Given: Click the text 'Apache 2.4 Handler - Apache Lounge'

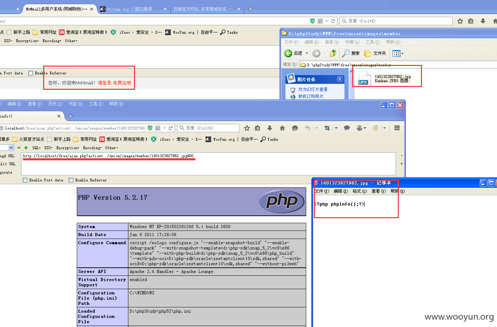Looking at the screenshot, I should coord(171,272).
